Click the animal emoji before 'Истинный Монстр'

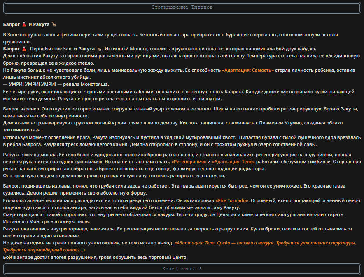tap(99, 49)
